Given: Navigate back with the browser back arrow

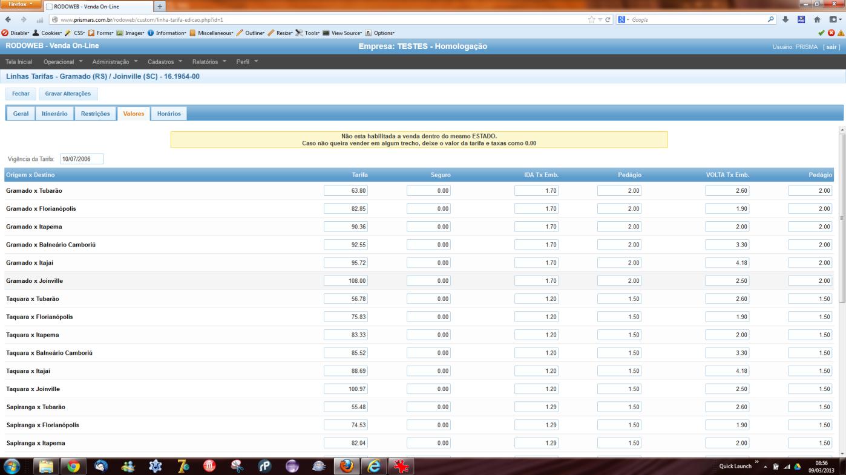Looking at the screenshot, I should 8,19.
